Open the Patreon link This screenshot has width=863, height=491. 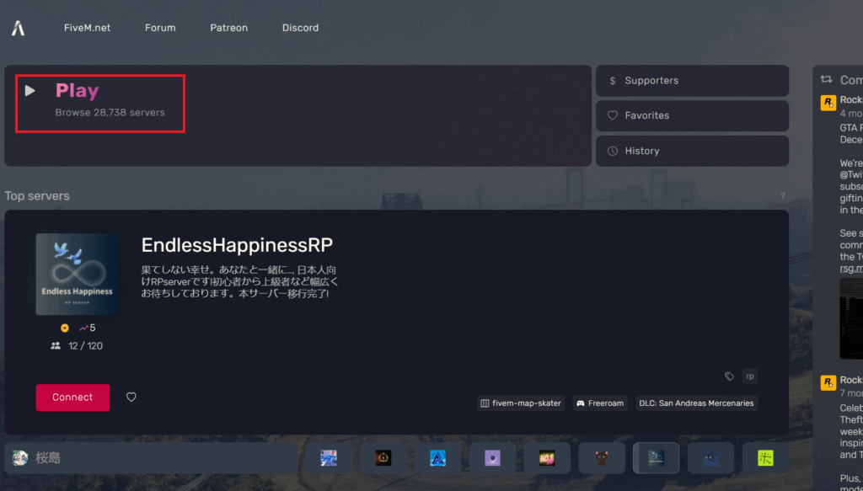tap(229, 28)
